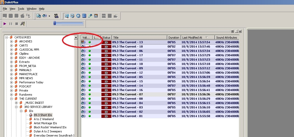The height and width of the screenshot is (137, 294).
Task: Open the File menu
Action: coord(5,9)
